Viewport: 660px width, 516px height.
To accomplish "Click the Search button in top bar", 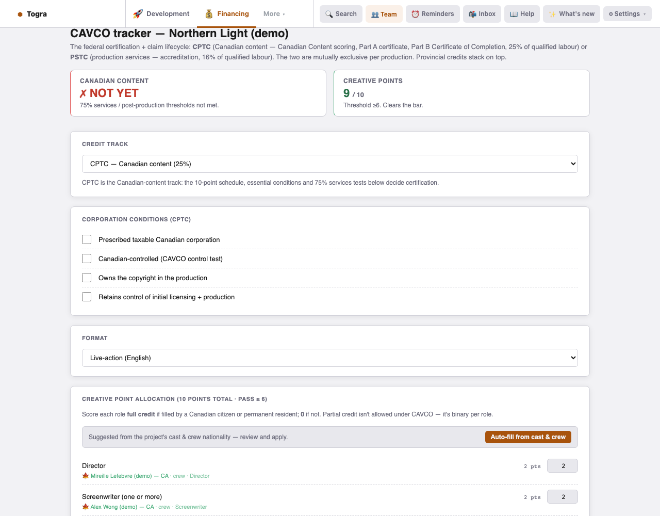I will click(341, 14).
